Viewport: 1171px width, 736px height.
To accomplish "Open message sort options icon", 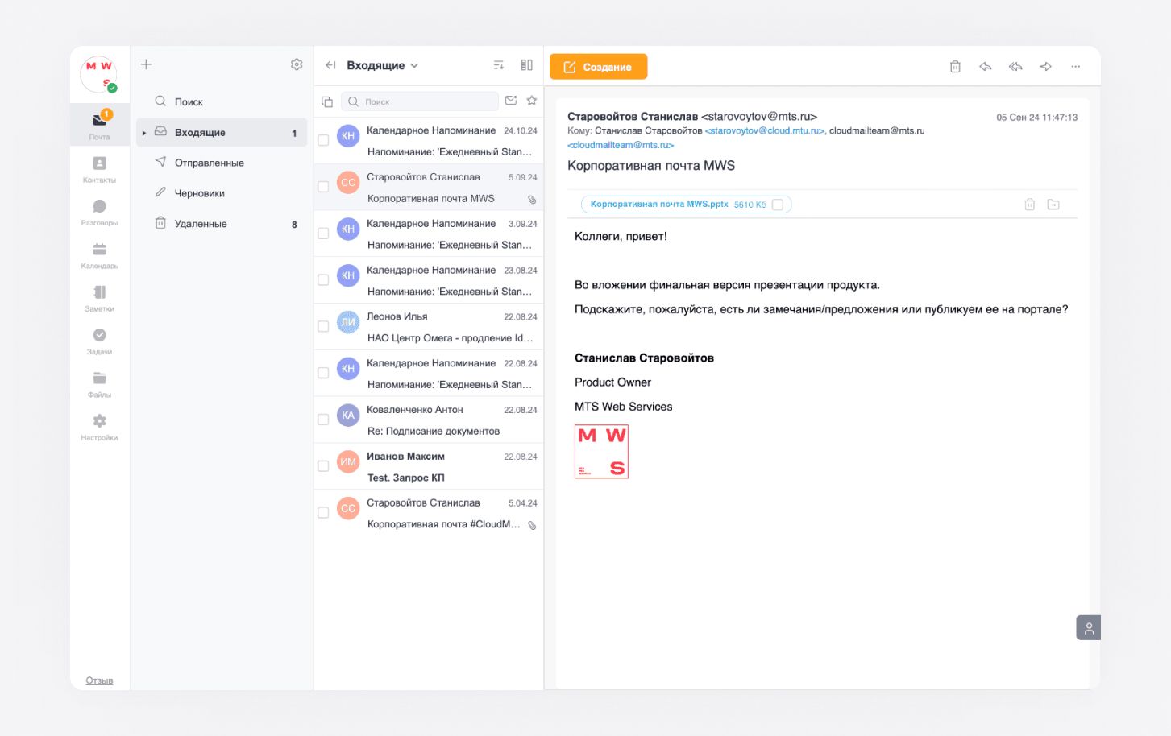I will (x=499, y=65).
